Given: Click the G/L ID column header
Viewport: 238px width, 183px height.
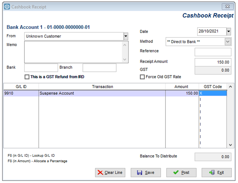Looking at the screenshot, I should pyautogui.click(x=21, y=87).
